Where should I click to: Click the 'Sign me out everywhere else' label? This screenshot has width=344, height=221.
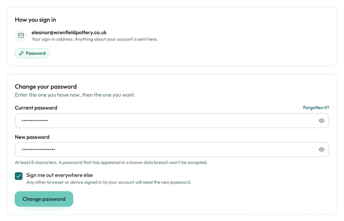(60, 175)
